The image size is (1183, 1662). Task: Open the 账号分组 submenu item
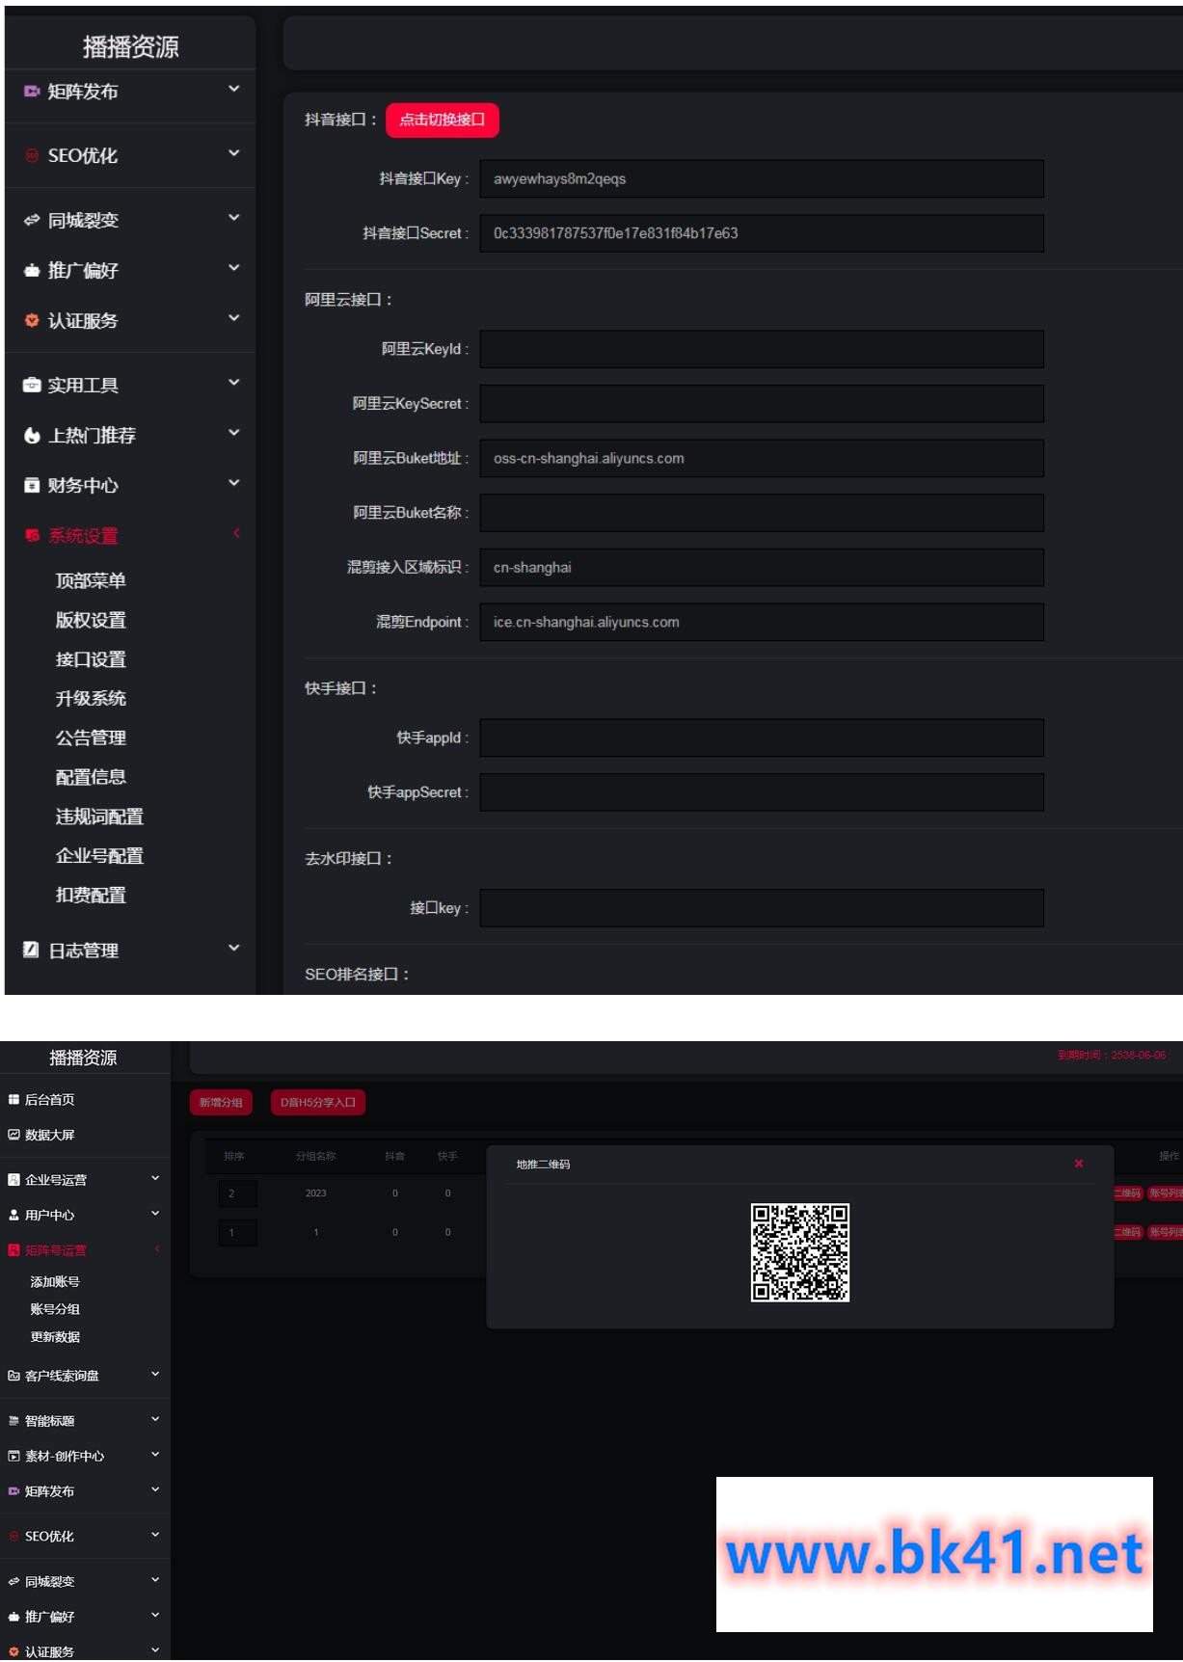[55, 1309]
